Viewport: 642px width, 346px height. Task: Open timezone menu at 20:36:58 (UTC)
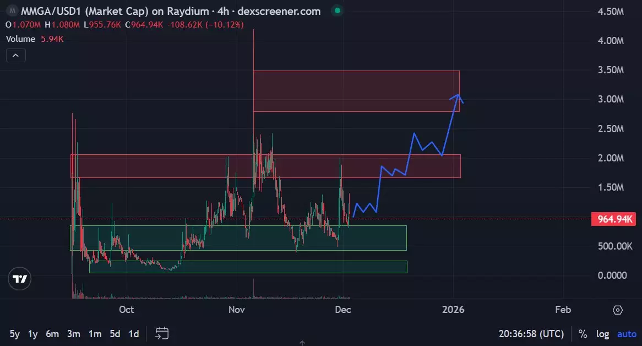(531, 334)
